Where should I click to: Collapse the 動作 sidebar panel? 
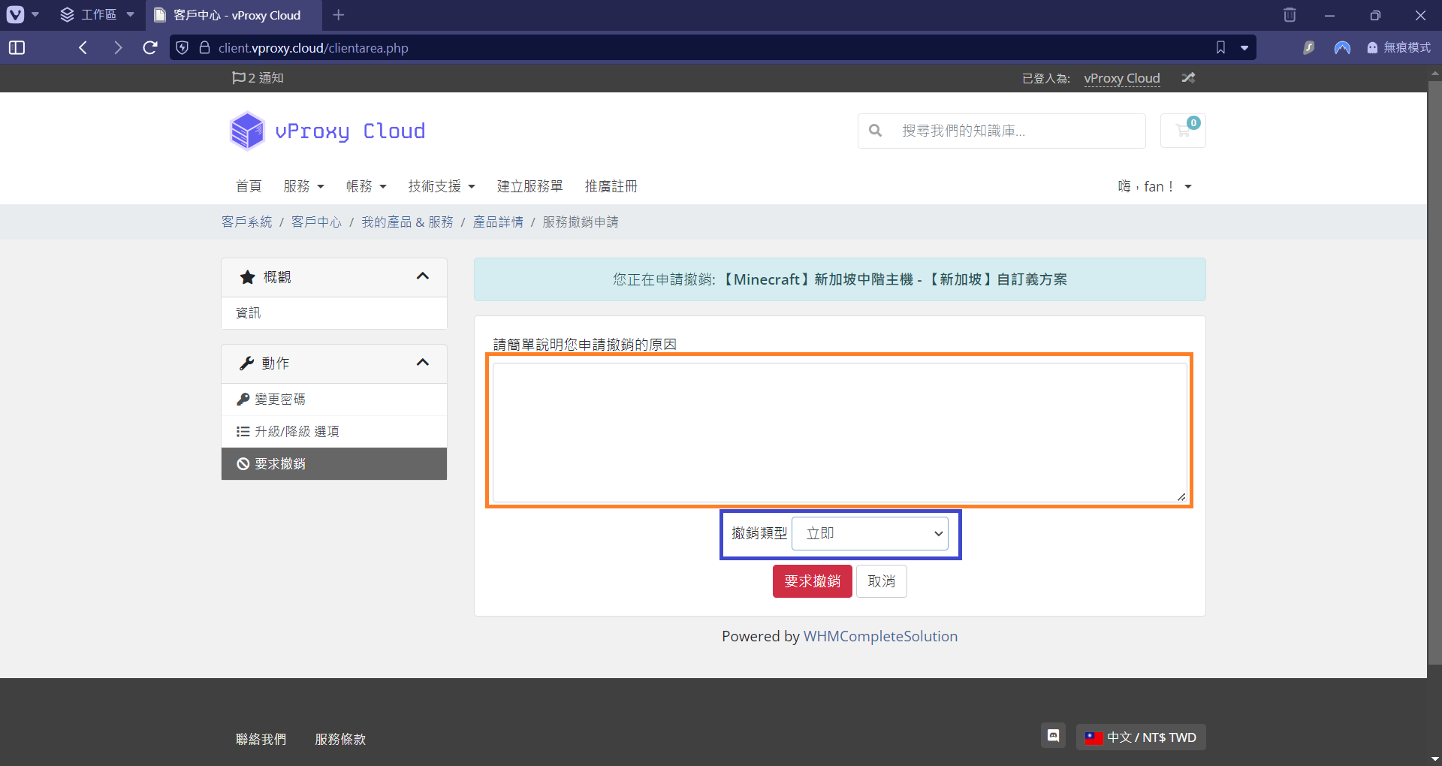(x=422, y=363)
